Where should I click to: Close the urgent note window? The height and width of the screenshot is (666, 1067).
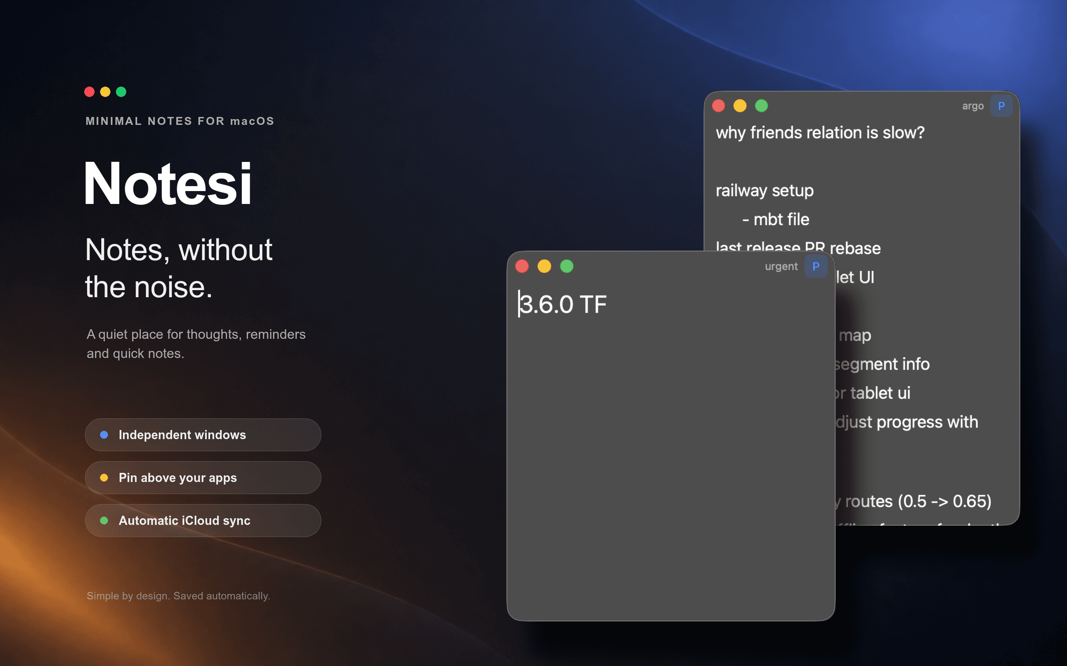(522, 266)
